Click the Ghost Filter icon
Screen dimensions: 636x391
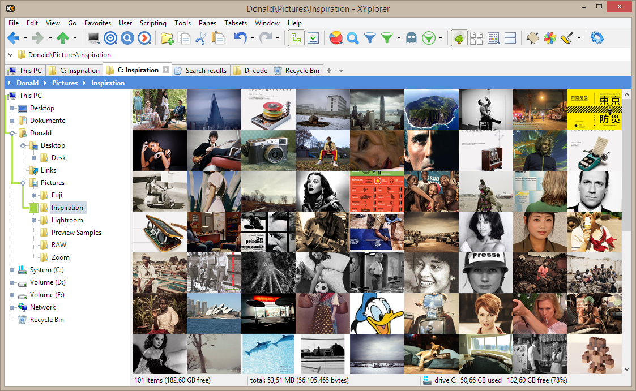click(411, 38)
